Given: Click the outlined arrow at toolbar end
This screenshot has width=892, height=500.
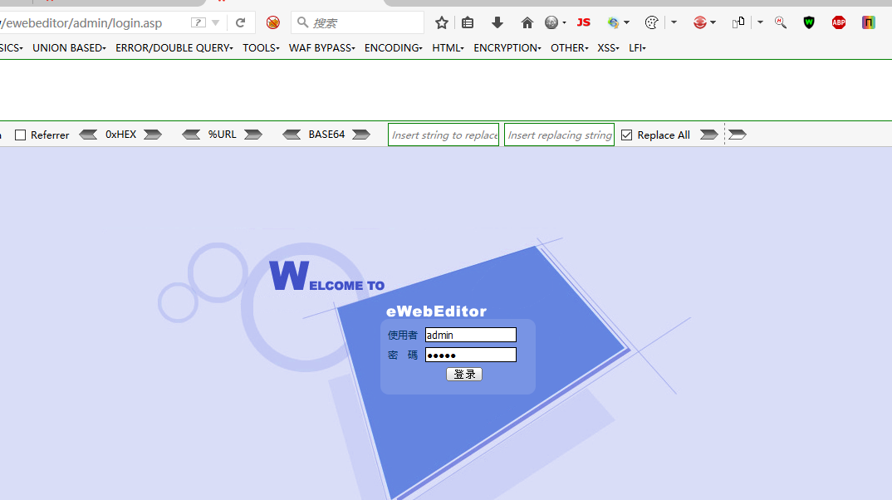Looking at the screenshot, I should tap(738, 135).
